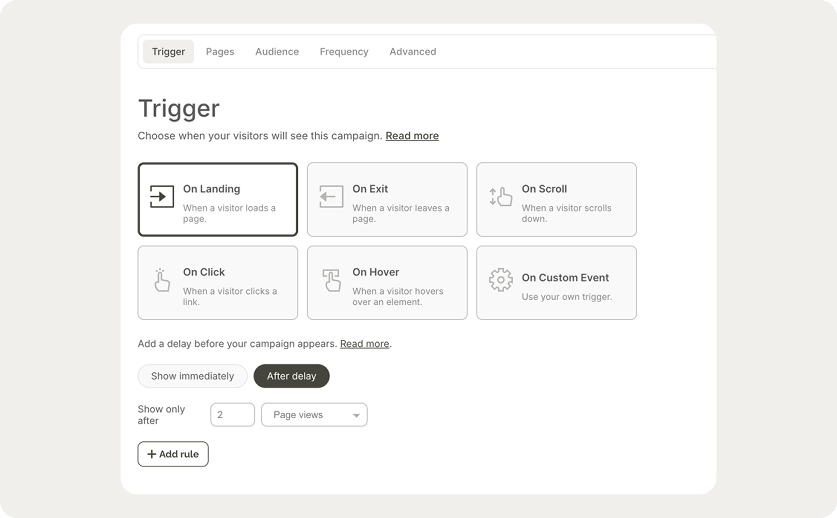Image resolution: width=837 pixels, height=518 pixels.
Task: Choose the On Scroll trigger title
Action: click(x=544, y=189)
